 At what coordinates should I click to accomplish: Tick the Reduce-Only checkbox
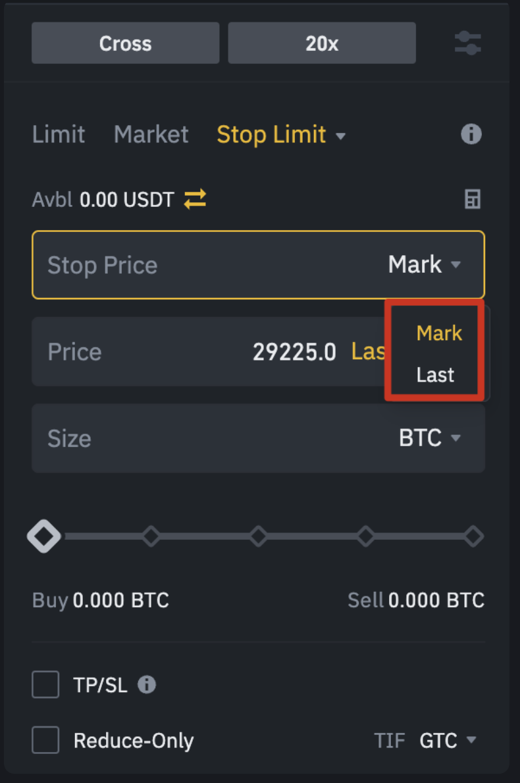(45, 740)
